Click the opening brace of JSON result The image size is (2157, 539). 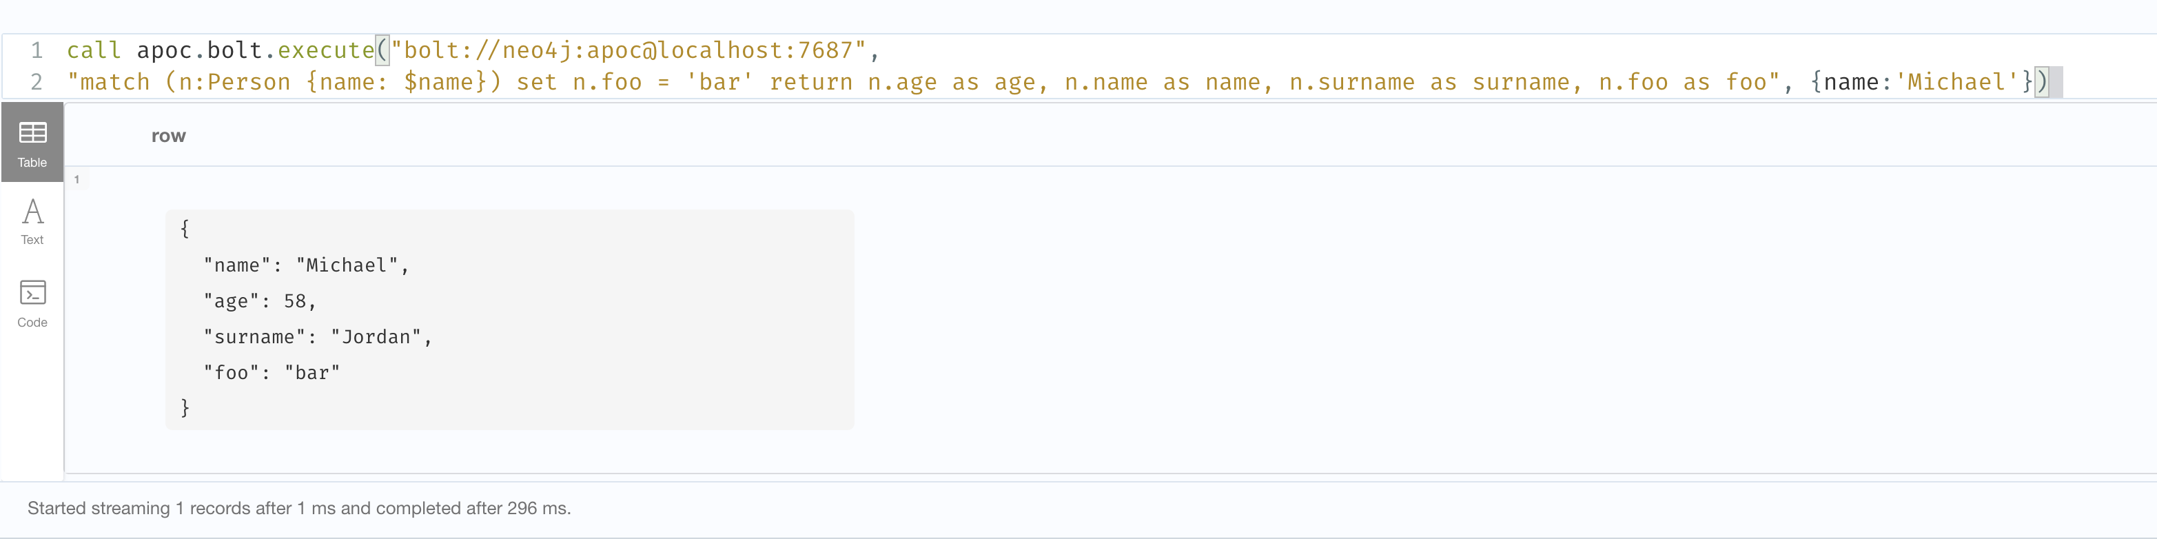point(185,229)
